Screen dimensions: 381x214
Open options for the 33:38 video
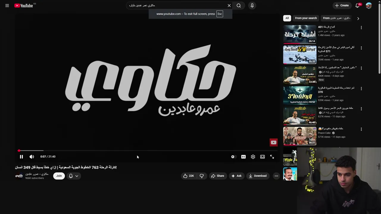pos(361,68)
